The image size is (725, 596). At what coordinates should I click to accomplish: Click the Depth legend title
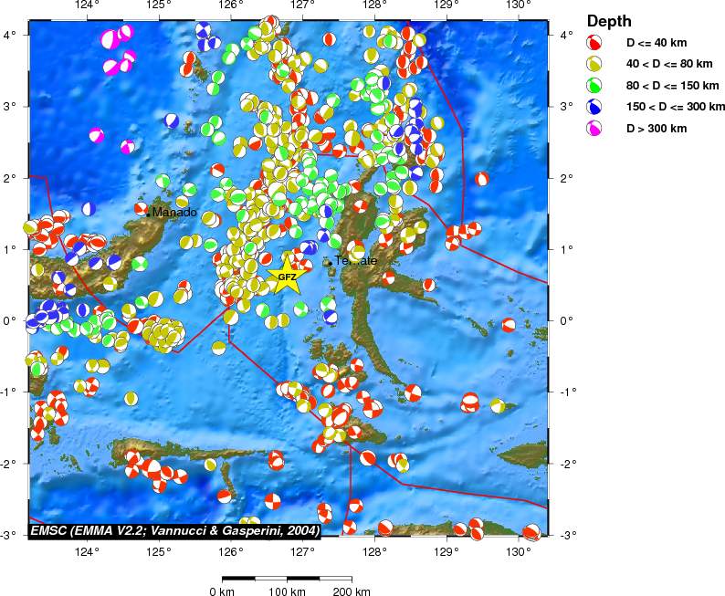click(608, 20)
